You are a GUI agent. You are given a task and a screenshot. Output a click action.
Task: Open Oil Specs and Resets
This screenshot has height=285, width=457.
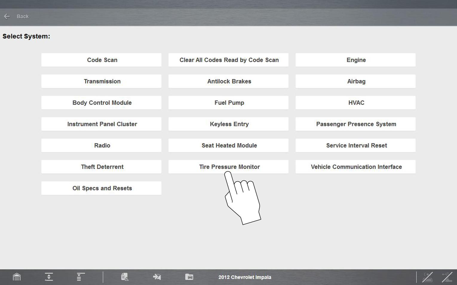coord(102,188)
